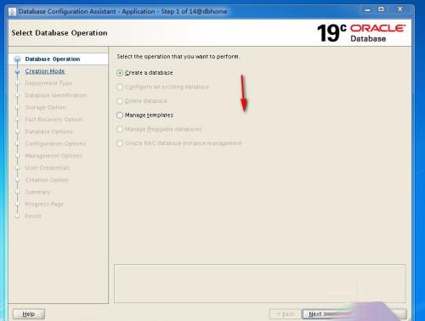425x321 pixels.
Task: Click the Creation Mode step bullet icon
Action: coord(18,71)
